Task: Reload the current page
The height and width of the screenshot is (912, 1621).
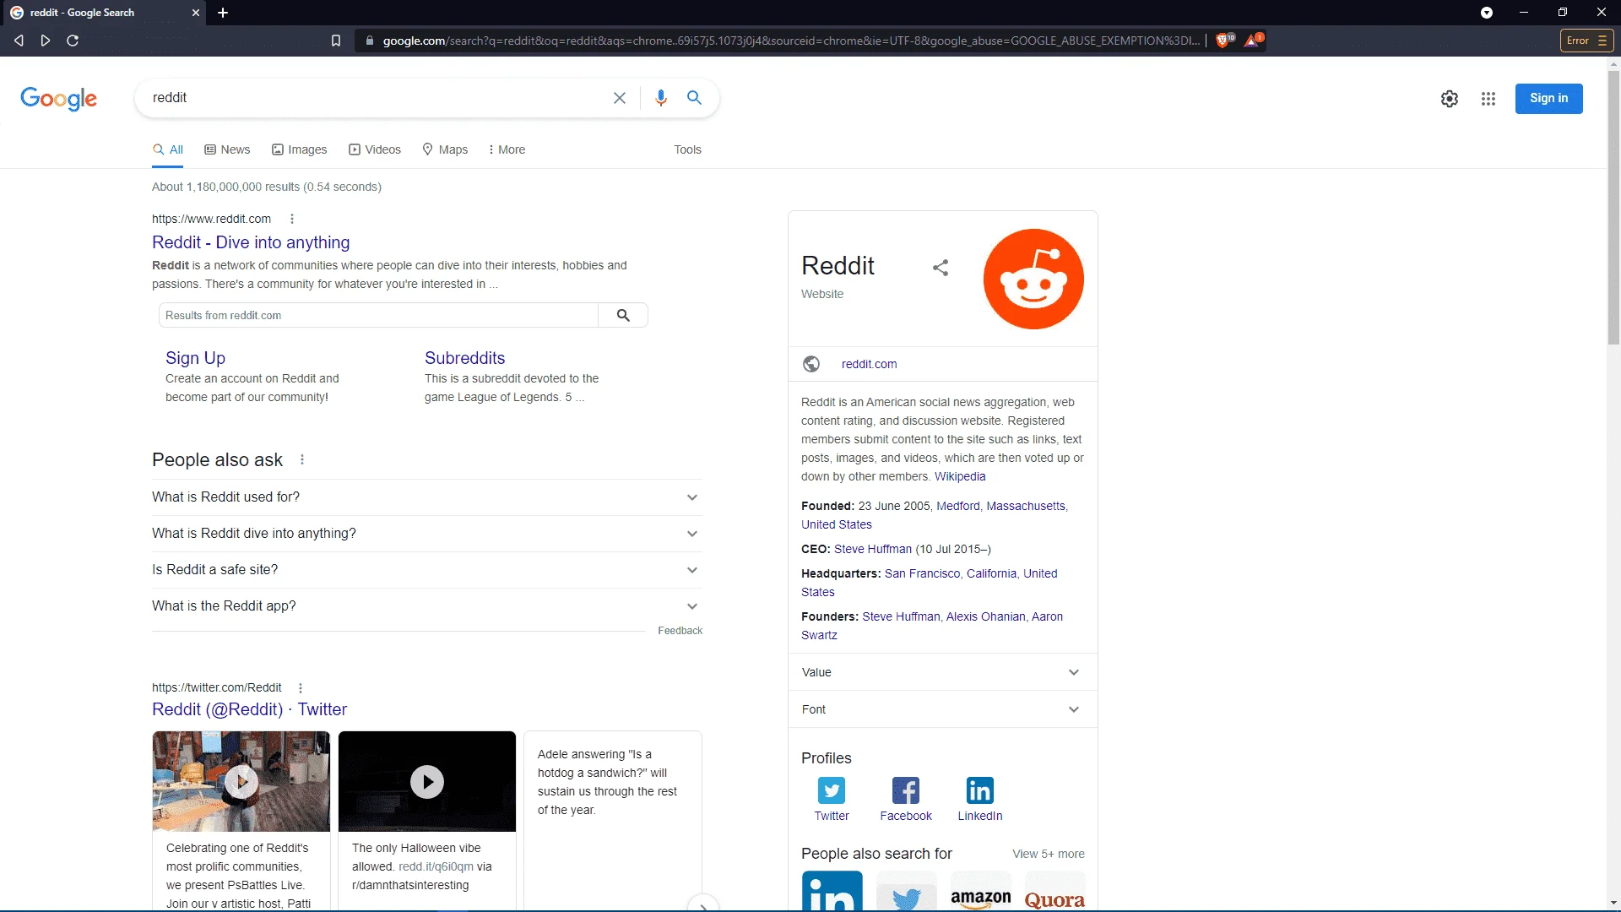Action: pyautogui.click(x=73, y=41)
